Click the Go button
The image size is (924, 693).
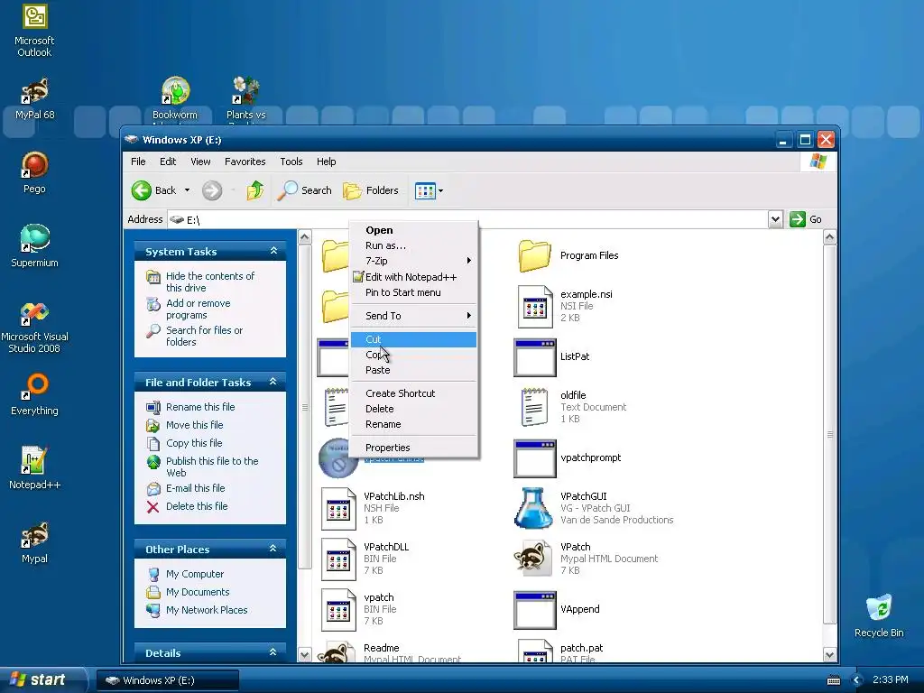(x=806, y=219)
